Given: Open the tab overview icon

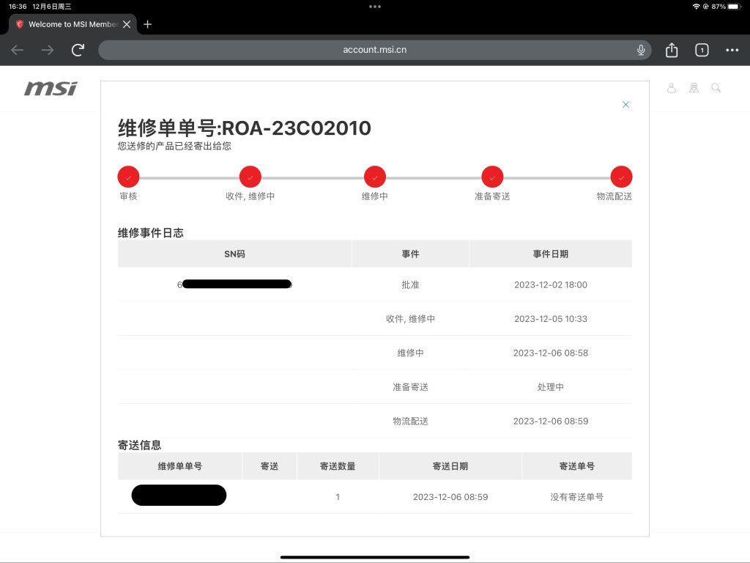Looking at the screenshot, I should (701, 50).
